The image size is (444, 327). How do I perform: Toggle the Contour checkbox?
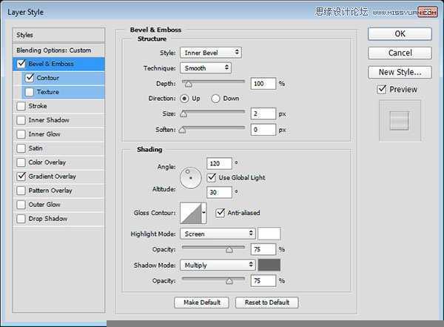click(x=30, y=78)
